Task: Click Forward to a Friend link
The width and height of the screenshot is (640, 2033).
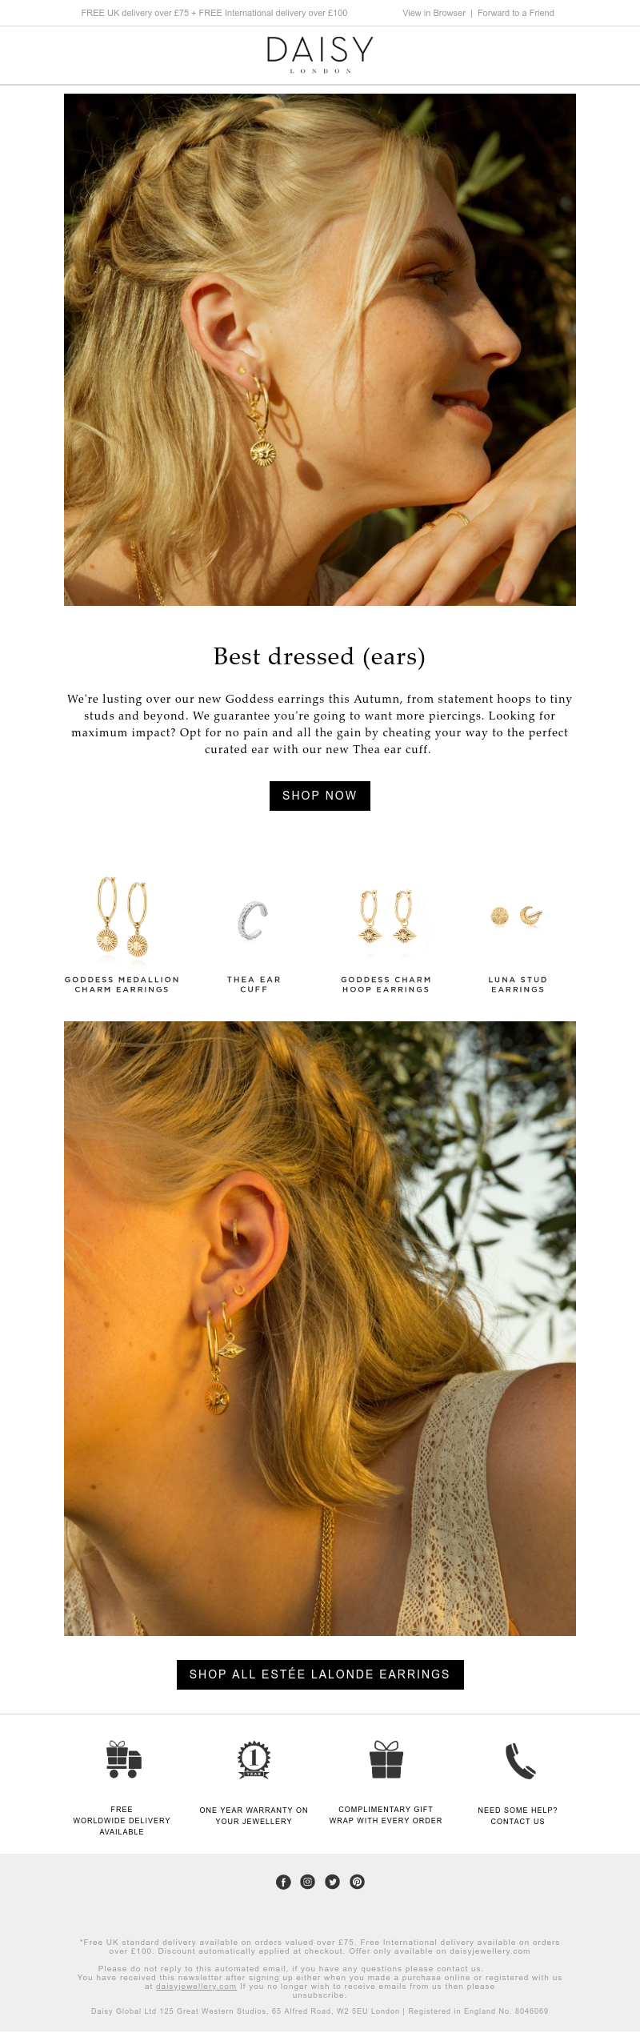Action: 516,13
